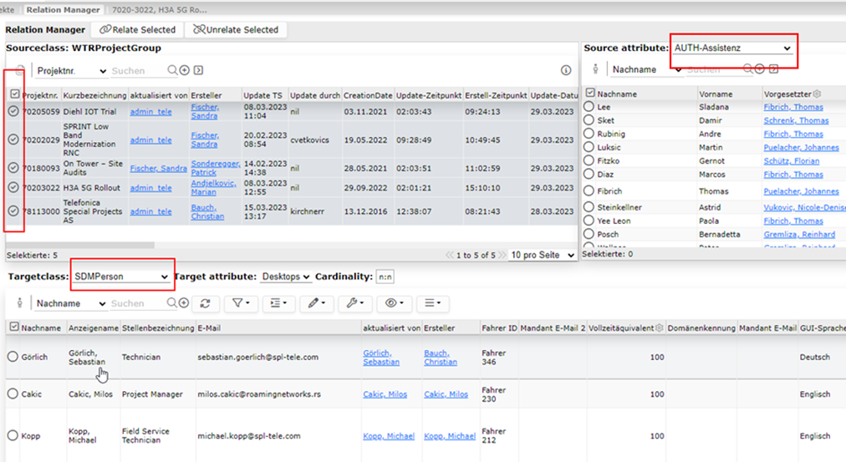Click the email sebastian.goerlich@spl-tele.com
The height and width of the screenshot is (462, 846).
point(258,357)
